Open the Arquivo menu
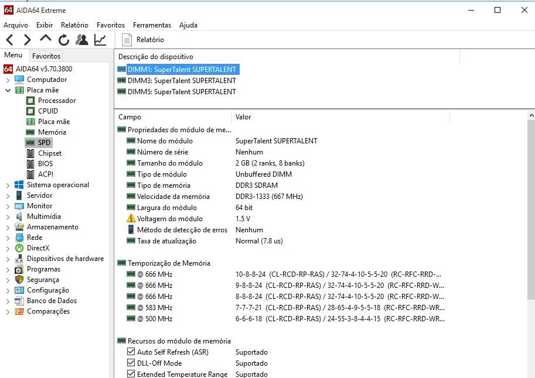Viewport: 535px width, 378px height. pos(16,25)
